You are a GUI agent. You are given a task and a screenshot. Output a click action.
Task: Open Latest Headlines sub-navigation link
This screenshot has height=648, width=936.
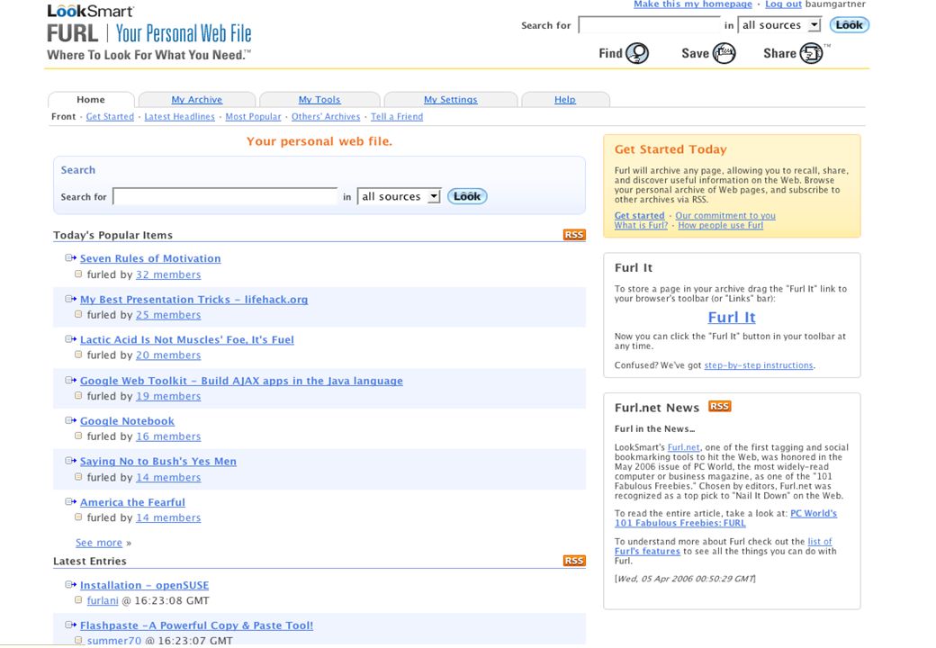pos(180,116)
